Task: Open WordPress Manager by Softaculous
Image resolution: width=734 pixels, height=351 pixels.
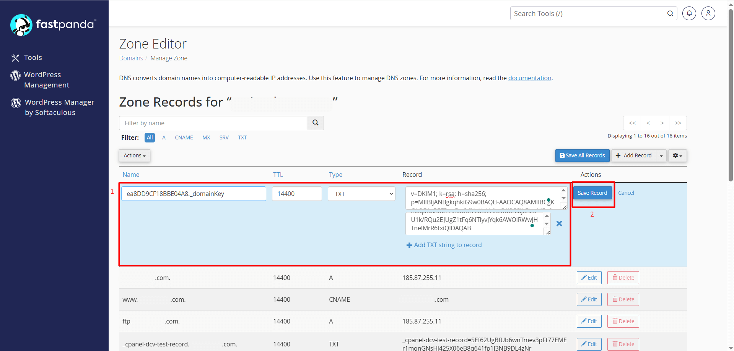Action: coord(53,107)
